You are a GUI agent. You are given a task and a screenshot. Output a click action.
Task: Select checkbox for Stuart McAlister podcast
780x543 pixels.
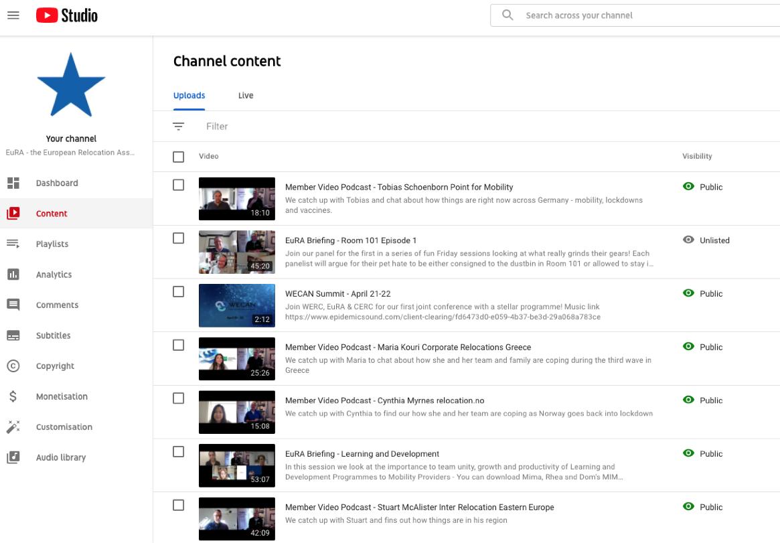(178, 506)
